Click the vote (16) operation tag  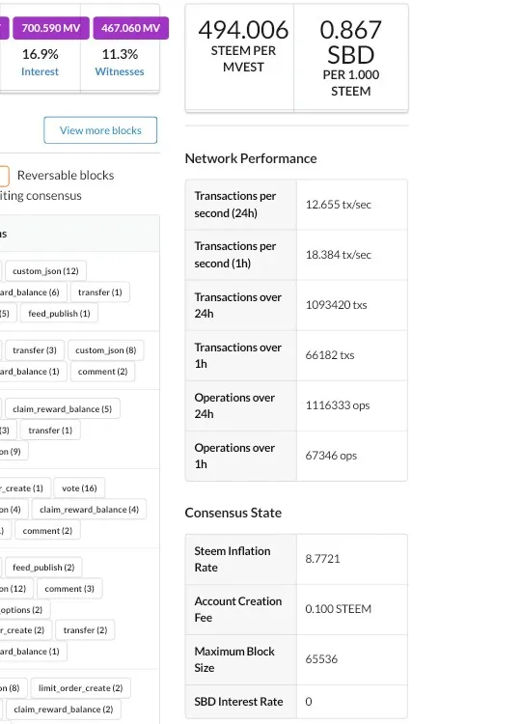(x=79, y=488)
